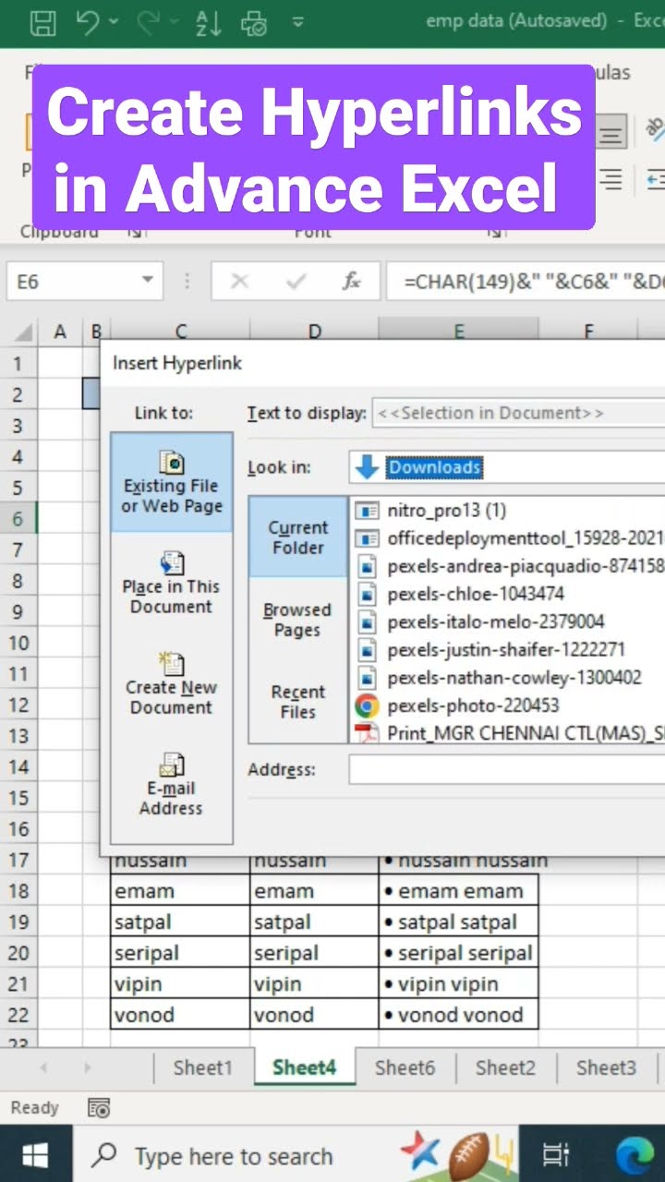
Task: Switch to Sheet1 tab
Action: (x=203, y=1068)
